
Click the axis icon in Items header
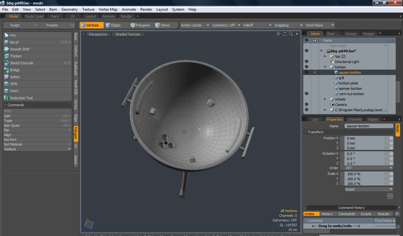coord(391,40)
